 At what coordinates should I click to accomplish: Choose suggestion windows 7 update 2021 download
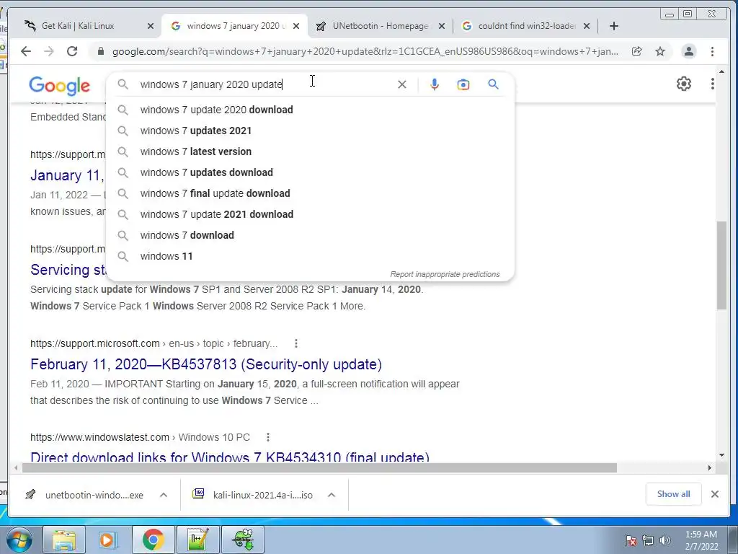pyautogui.click(x=311, y=214)
